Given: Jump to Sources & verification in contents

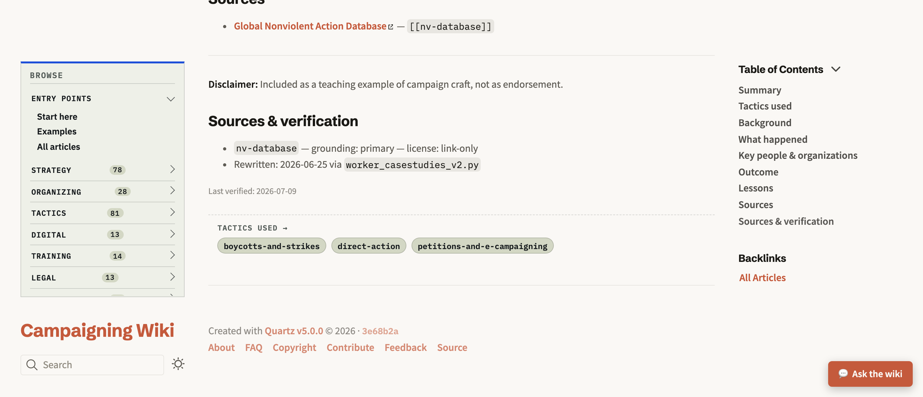Looking at the screenshot, I should coord(786,221).
